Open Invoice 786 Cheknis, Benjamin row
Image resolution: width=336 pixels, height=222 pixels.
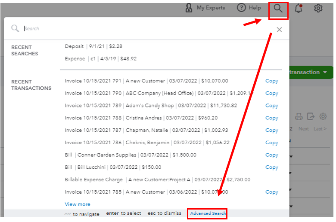tap(147, 143)
